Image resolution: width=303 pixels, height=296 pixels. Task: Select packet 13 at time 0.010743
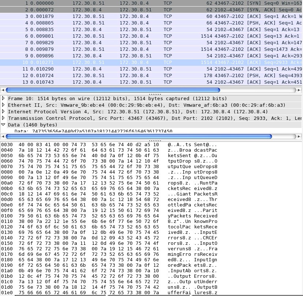pos(110,82)
